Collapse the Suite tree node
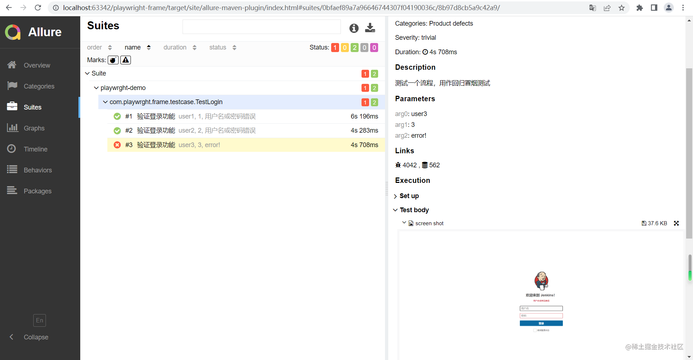This screenshot has height=360, width=693. coord(232,73)
